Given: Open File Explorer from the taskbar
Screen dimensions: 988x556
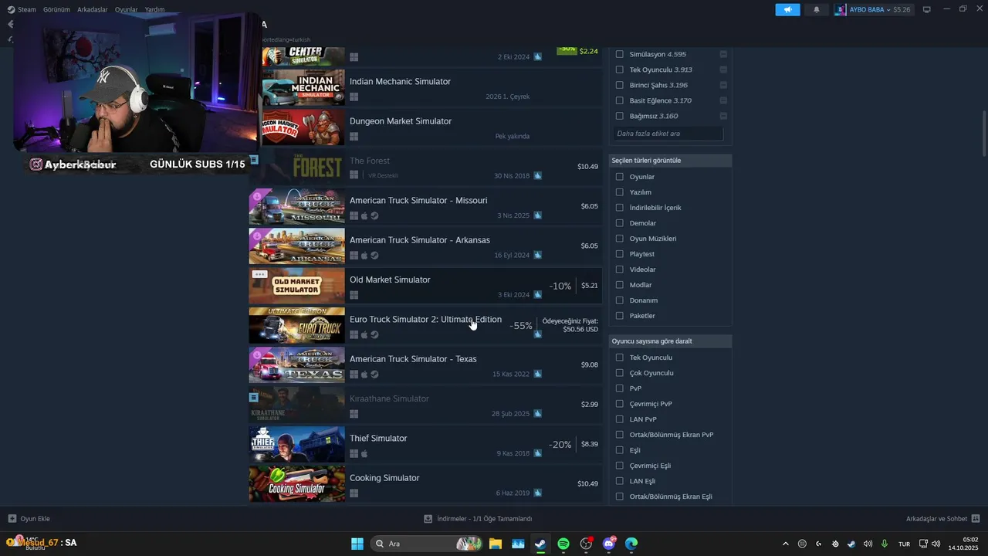Looking at the screenshot, I should coord(495,544).
